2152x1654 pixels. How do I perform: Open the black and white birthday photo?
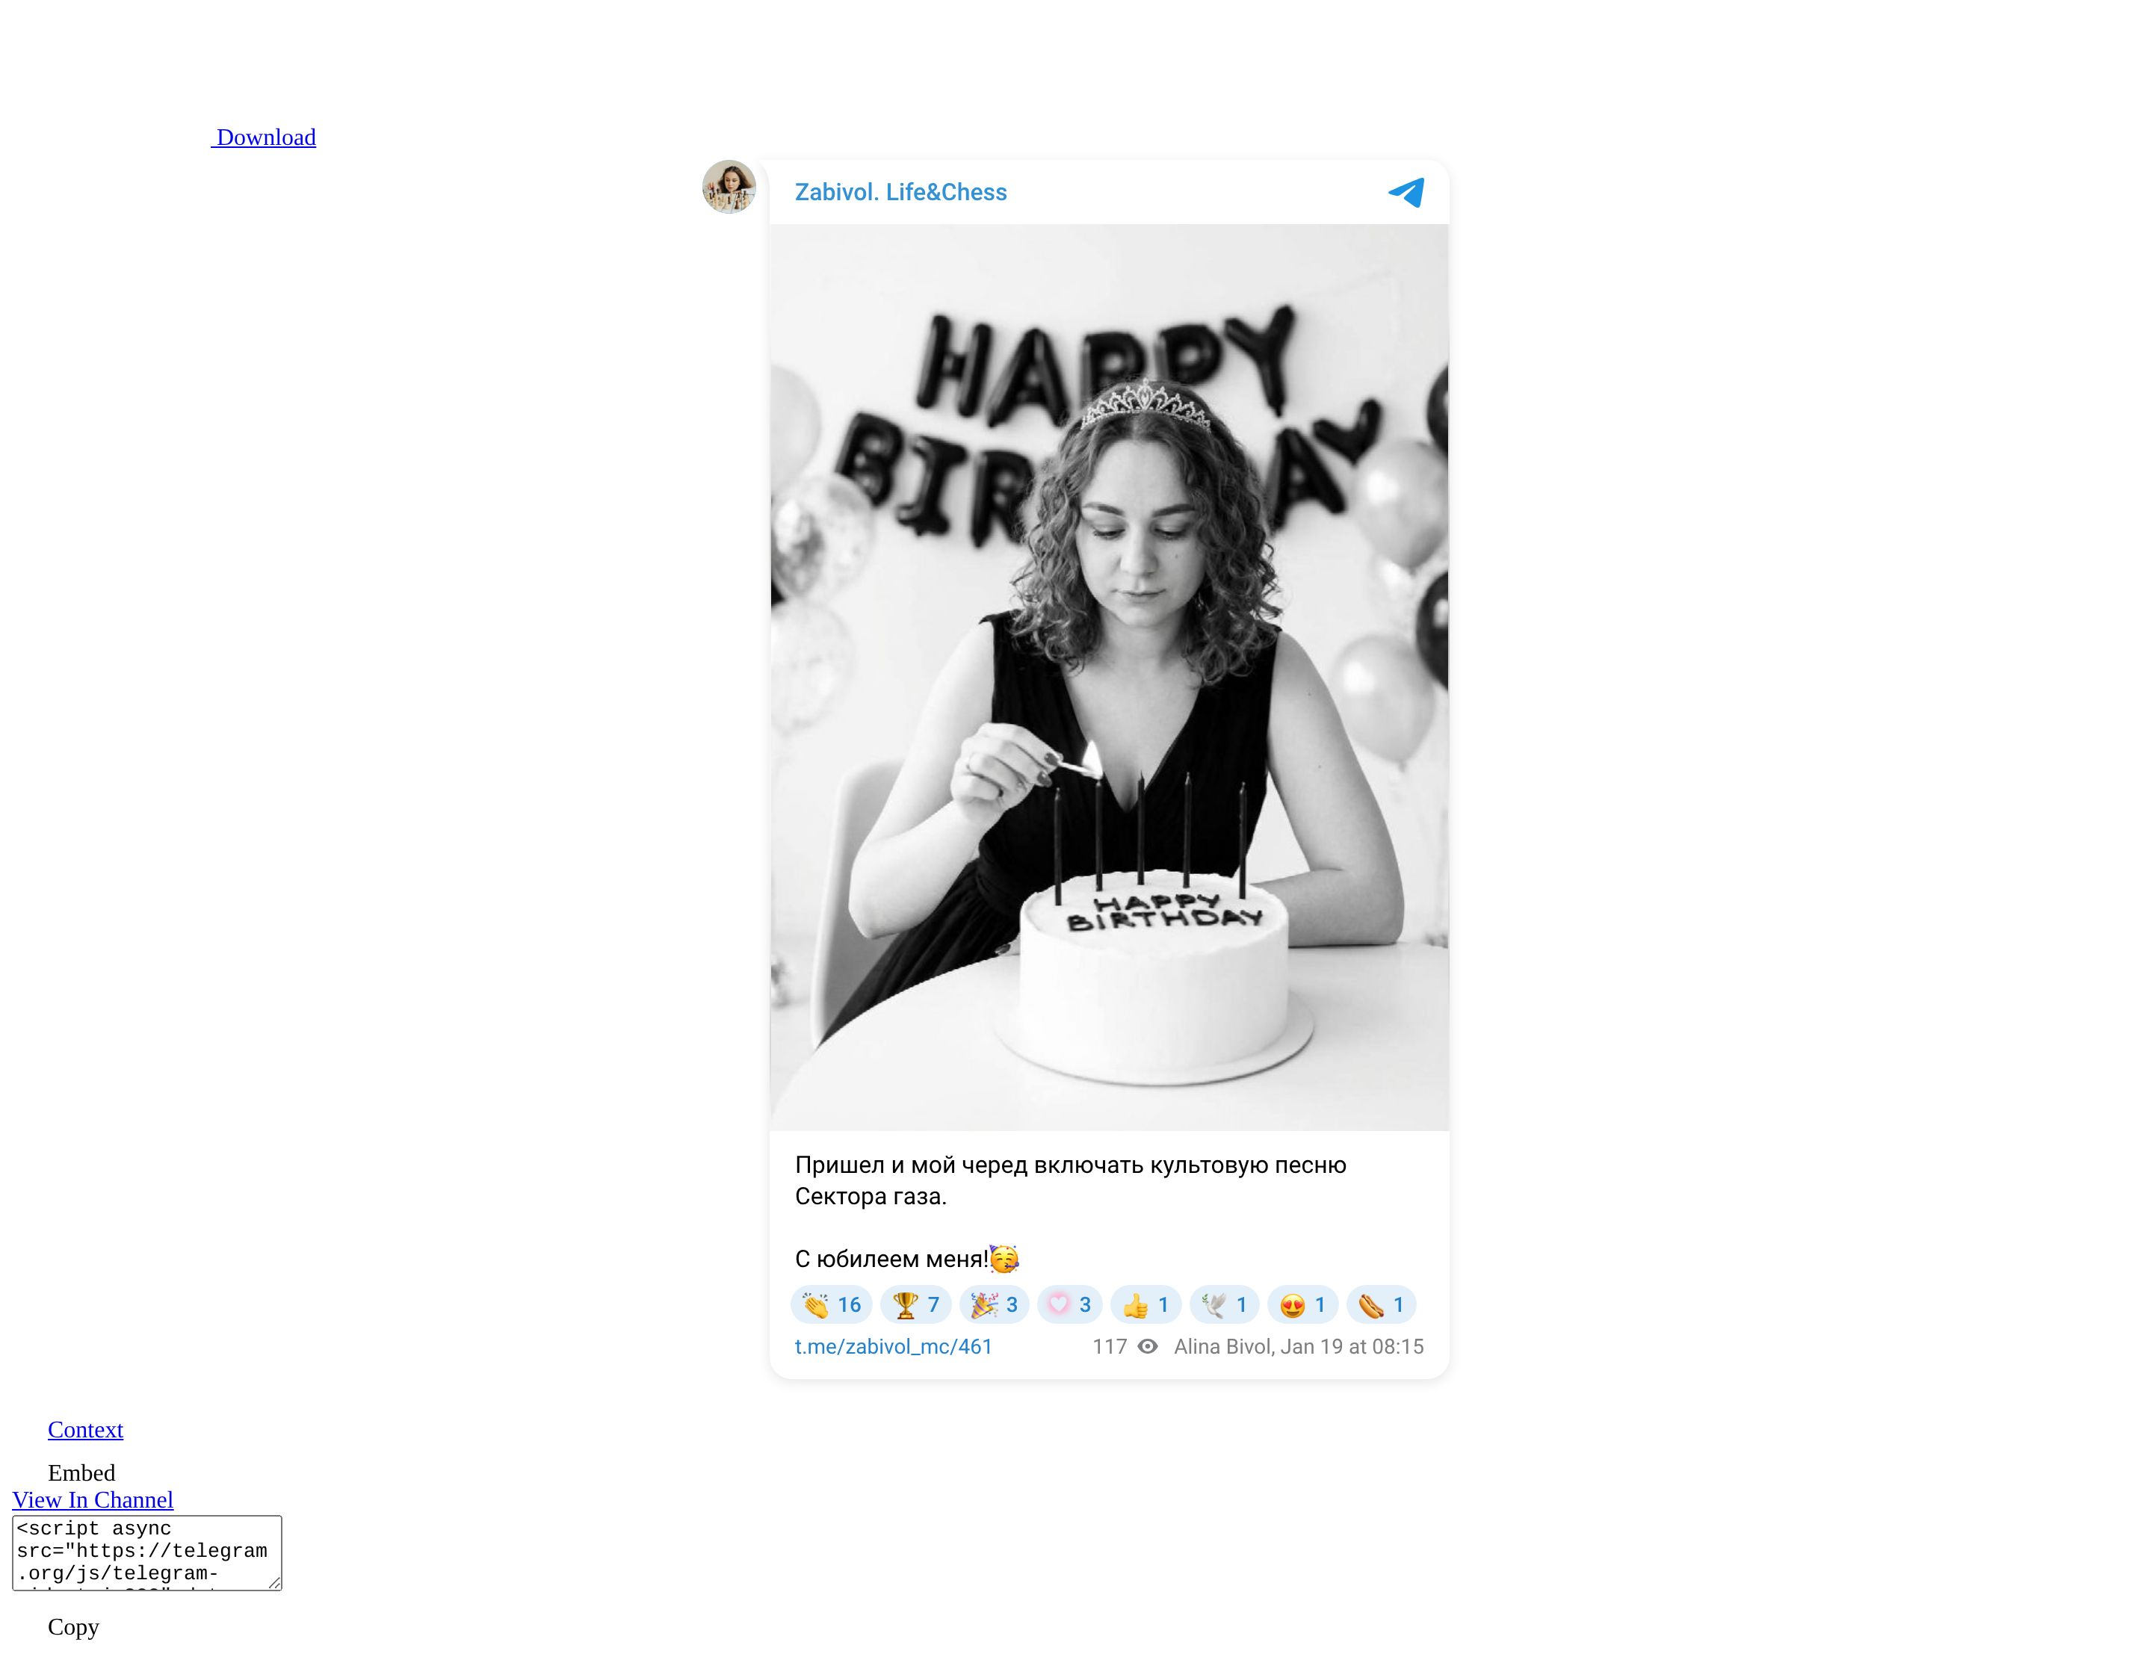coord(1108,676)
